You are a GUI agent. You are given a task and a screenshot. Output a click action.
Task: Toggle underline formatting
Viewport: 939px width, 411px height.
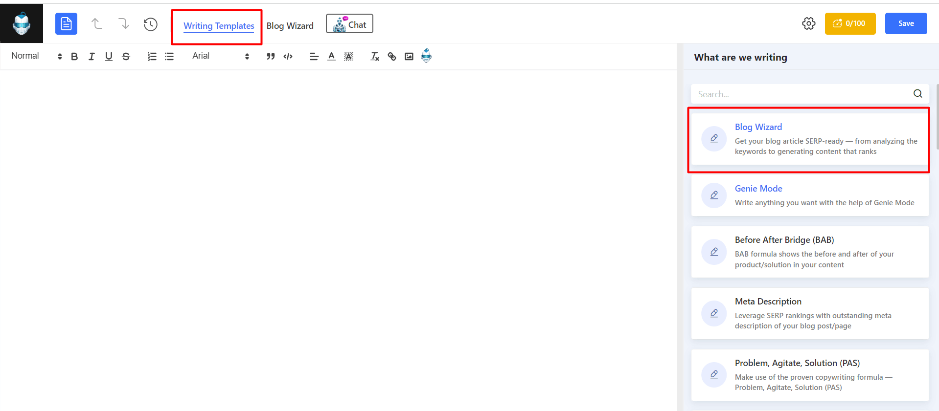109,56
